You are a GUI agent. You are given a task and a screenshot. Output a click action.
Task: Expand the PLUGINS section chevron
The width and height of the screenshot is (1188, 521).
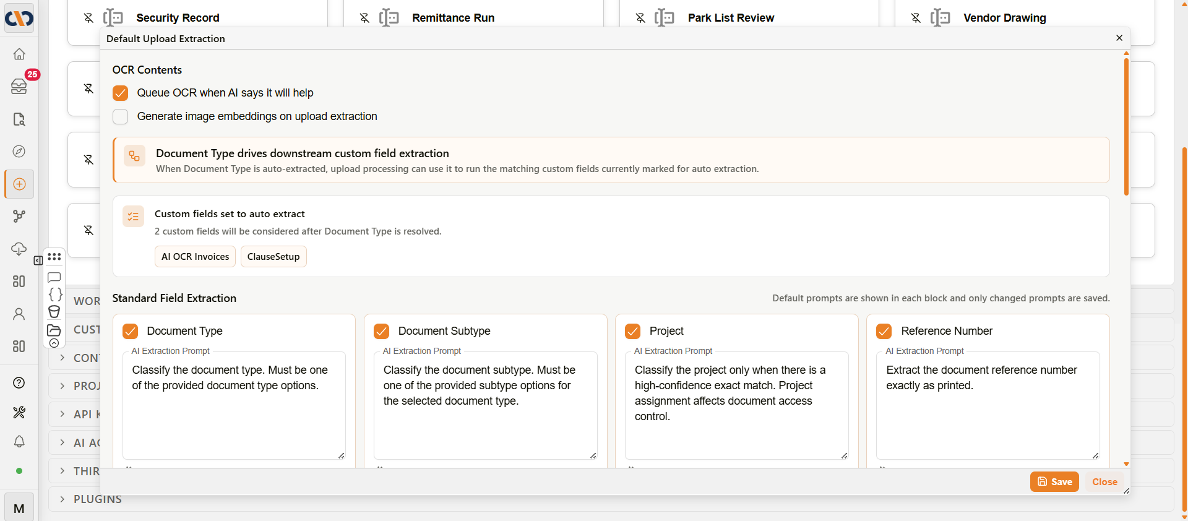pyautogui.click(x=62, y=499)
